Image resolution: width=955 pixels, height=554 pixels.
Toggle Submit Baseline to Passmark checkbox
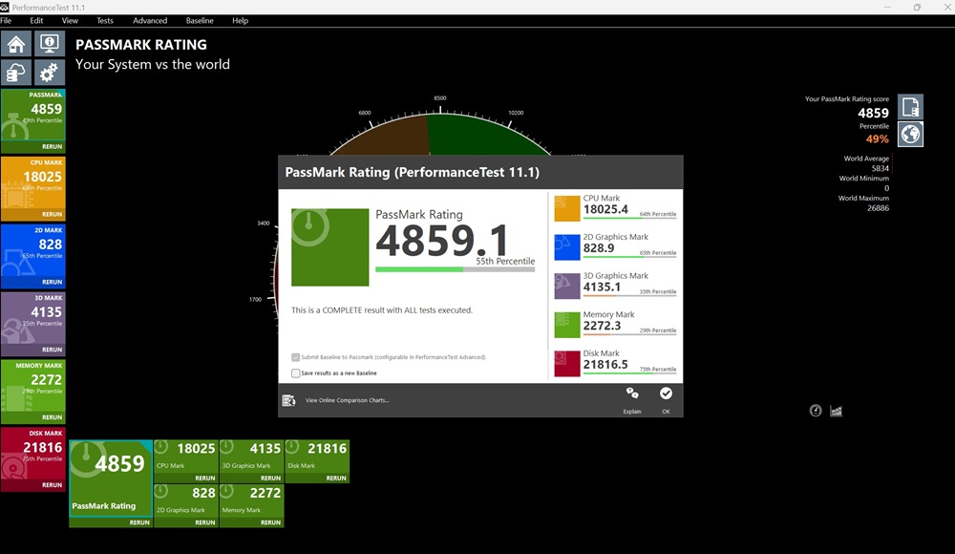tap(296, 357)
